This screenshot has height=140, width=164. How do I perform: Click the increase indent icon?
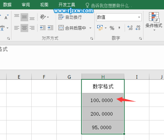point(50,28)
